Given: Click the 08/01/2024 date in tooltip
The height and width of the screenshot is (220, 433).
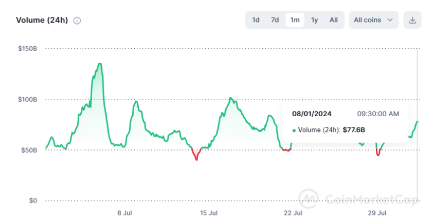Looking at the screenshot, I should click(x=311, y=114).
